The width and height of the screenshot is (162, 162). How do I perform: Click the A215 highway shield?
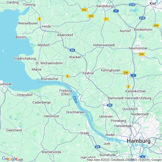[142, 18]
